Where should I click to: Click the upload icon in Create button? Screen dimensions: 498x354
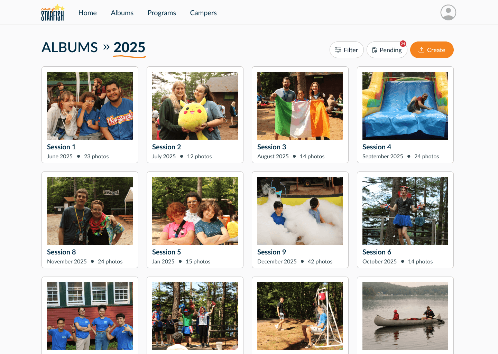(x=421, y=50)
